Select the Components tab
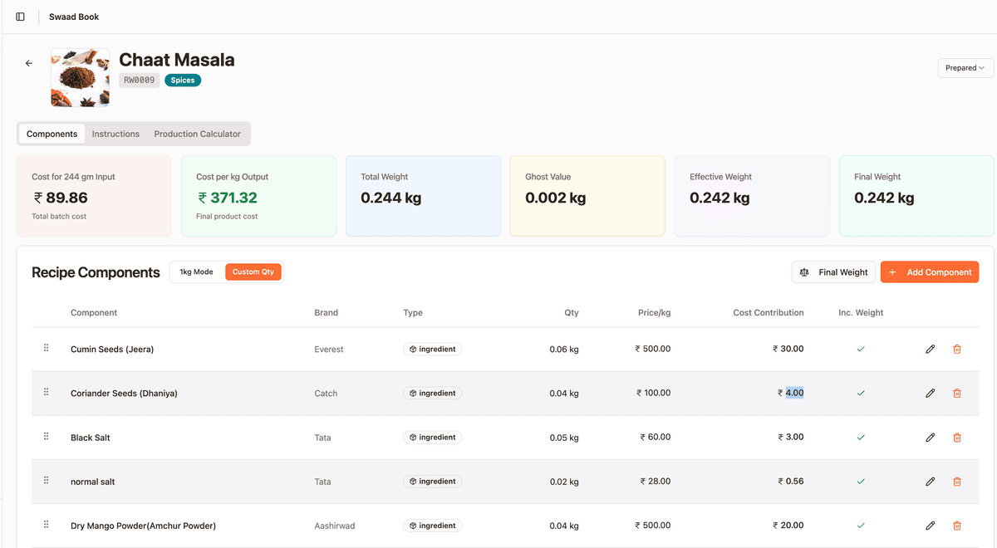 [52, 134]
